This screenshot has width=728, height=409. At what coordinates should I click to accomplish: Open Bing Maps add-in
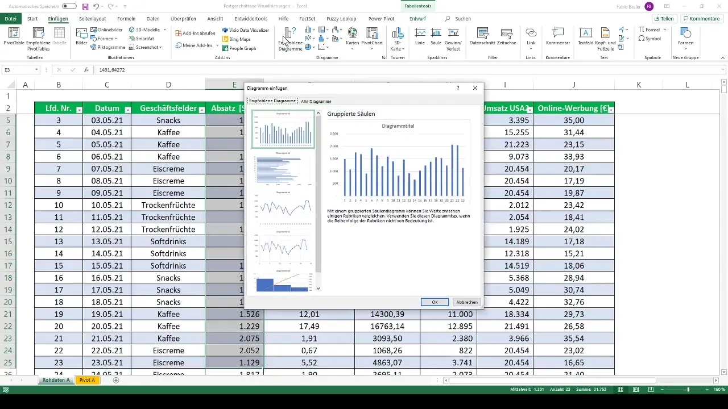236,39
